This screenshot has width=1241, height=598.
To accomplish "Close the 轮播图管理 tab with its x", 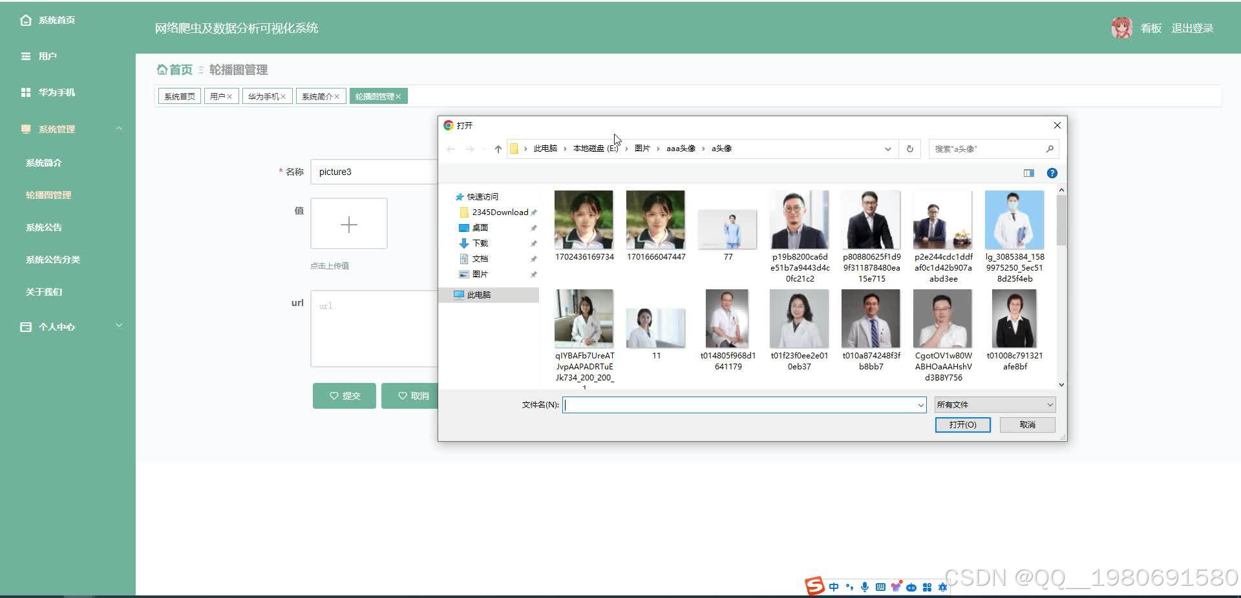I will (398, 97).
